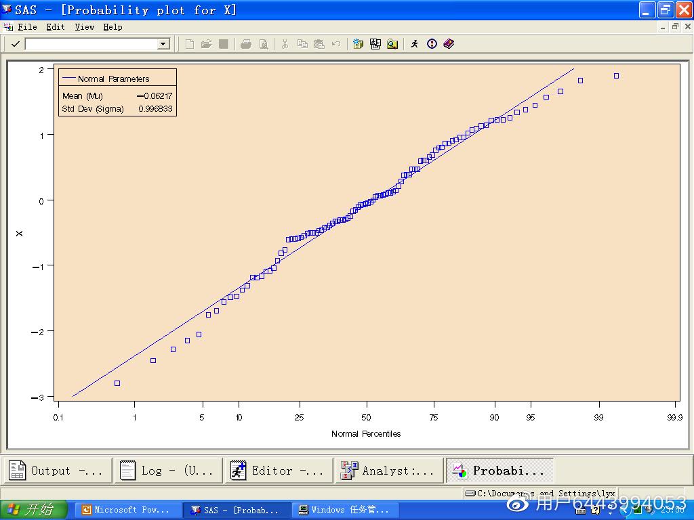The height and width of the screenshot is (520, 694).
Task: Switch to the Log window tab
Action: point(167,471)
